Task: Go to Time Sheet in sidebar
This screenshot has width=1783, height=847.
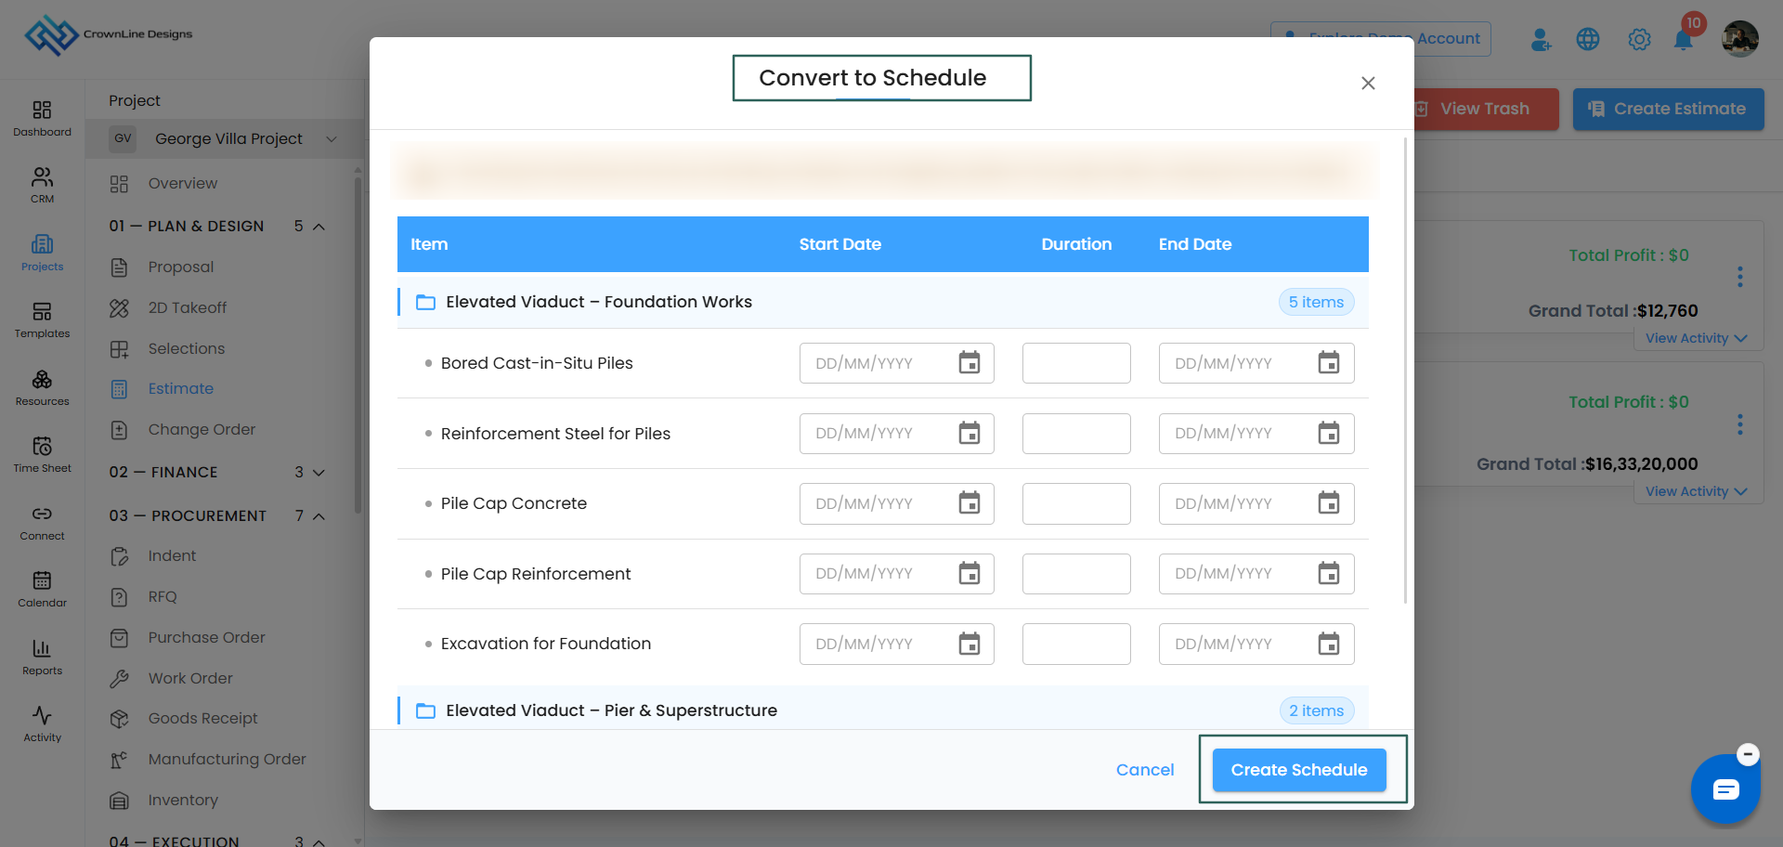Action: tap(43, 454)
